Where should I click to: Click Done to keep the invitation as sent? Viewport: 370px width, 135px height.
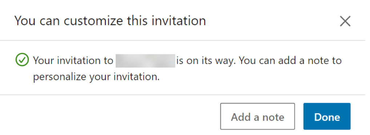(x=327, y=116)
